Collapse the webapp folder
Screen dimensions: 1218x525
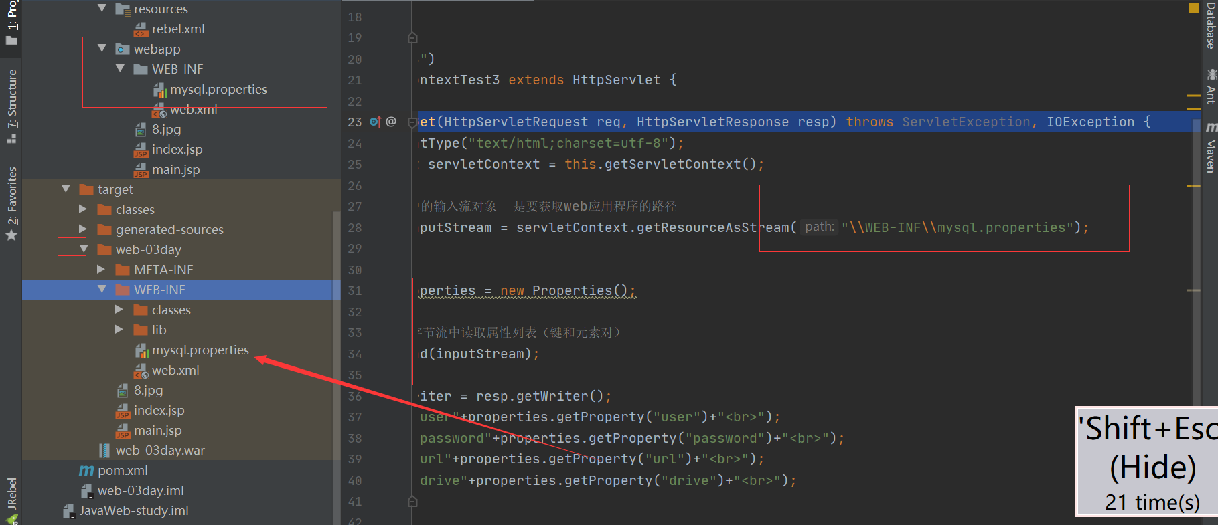102,48
